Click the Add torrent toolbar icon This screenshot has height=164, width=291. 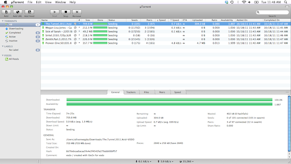pyautogui.click(x=6, y=12)
